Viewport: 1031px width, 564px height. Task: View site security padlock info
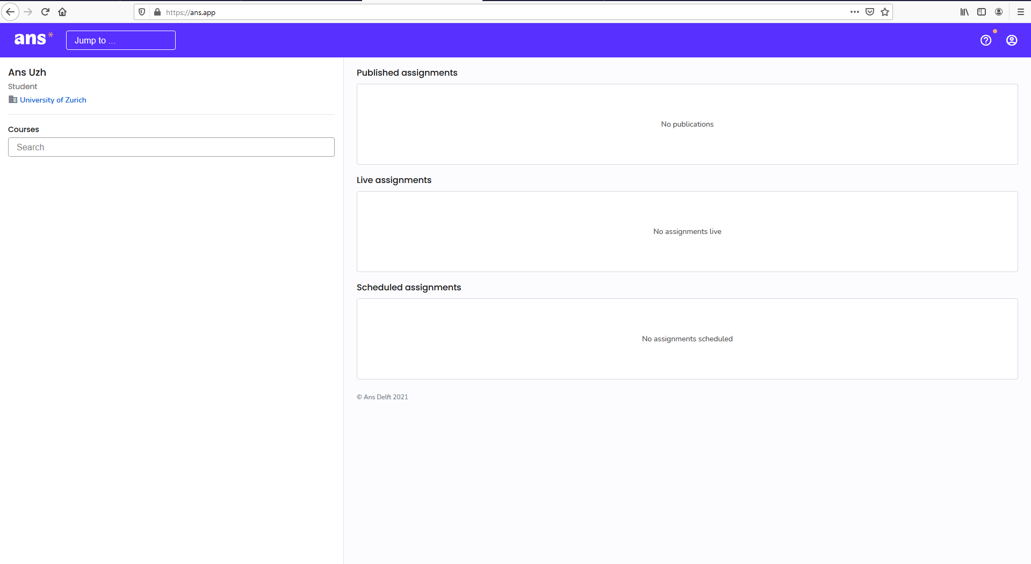pyautogui.click(x=157, y=12)
